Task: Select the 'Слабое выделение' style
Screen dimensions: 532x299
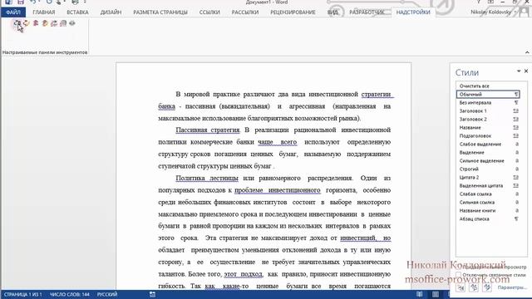Action: pos(488,144)
